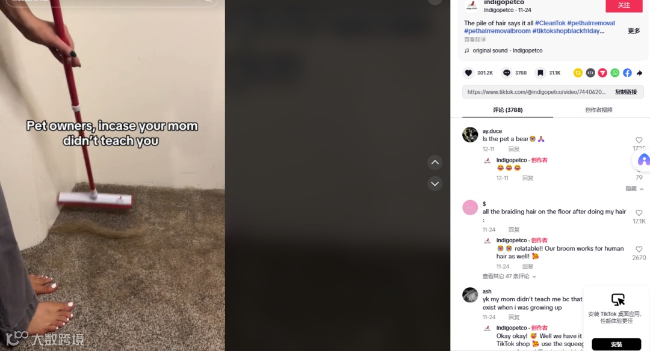The height and width of the screenshot is (351, 650).
Task: Like the video with heart icon
Action: coord(468,73)
